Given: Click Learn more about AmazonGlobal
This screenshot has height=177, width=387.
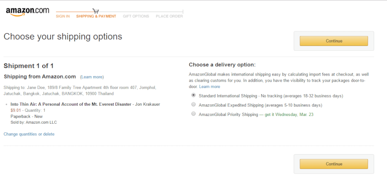Looking at the screenshot, I should (209, 87).
